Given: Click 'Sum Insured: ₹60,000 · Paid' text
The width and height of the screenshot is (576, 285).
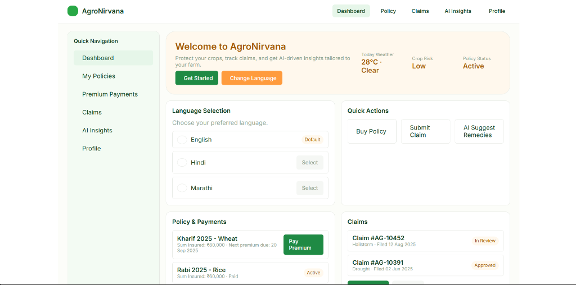Looking at the screenshot, I should tap(208, 276).
